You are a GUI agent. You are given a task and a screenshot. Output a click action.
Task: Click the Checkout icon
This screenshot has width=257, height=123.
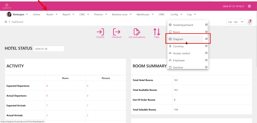(116, 32)
